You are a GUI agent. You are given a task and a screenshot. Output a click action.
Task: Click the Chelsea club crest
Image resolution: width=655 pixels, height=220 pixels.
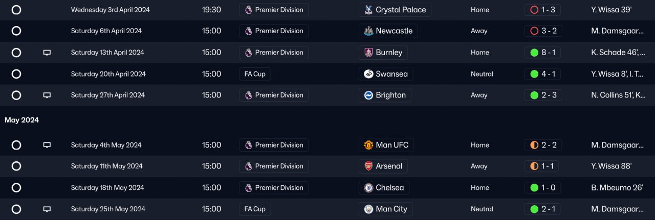(x=368, y=188)
